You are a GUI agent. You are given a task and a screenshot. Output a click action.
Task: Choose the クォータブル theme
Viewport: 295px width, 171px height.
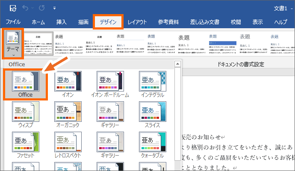[153, 145]
